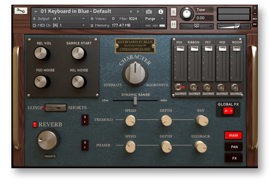
Task: Open the instrument info icon
Action: pos(161,11)
